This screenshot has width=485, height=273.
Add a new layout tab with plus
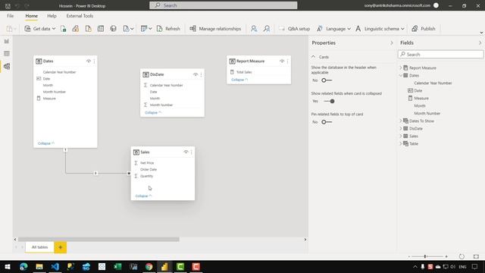(x=61, y=247)
